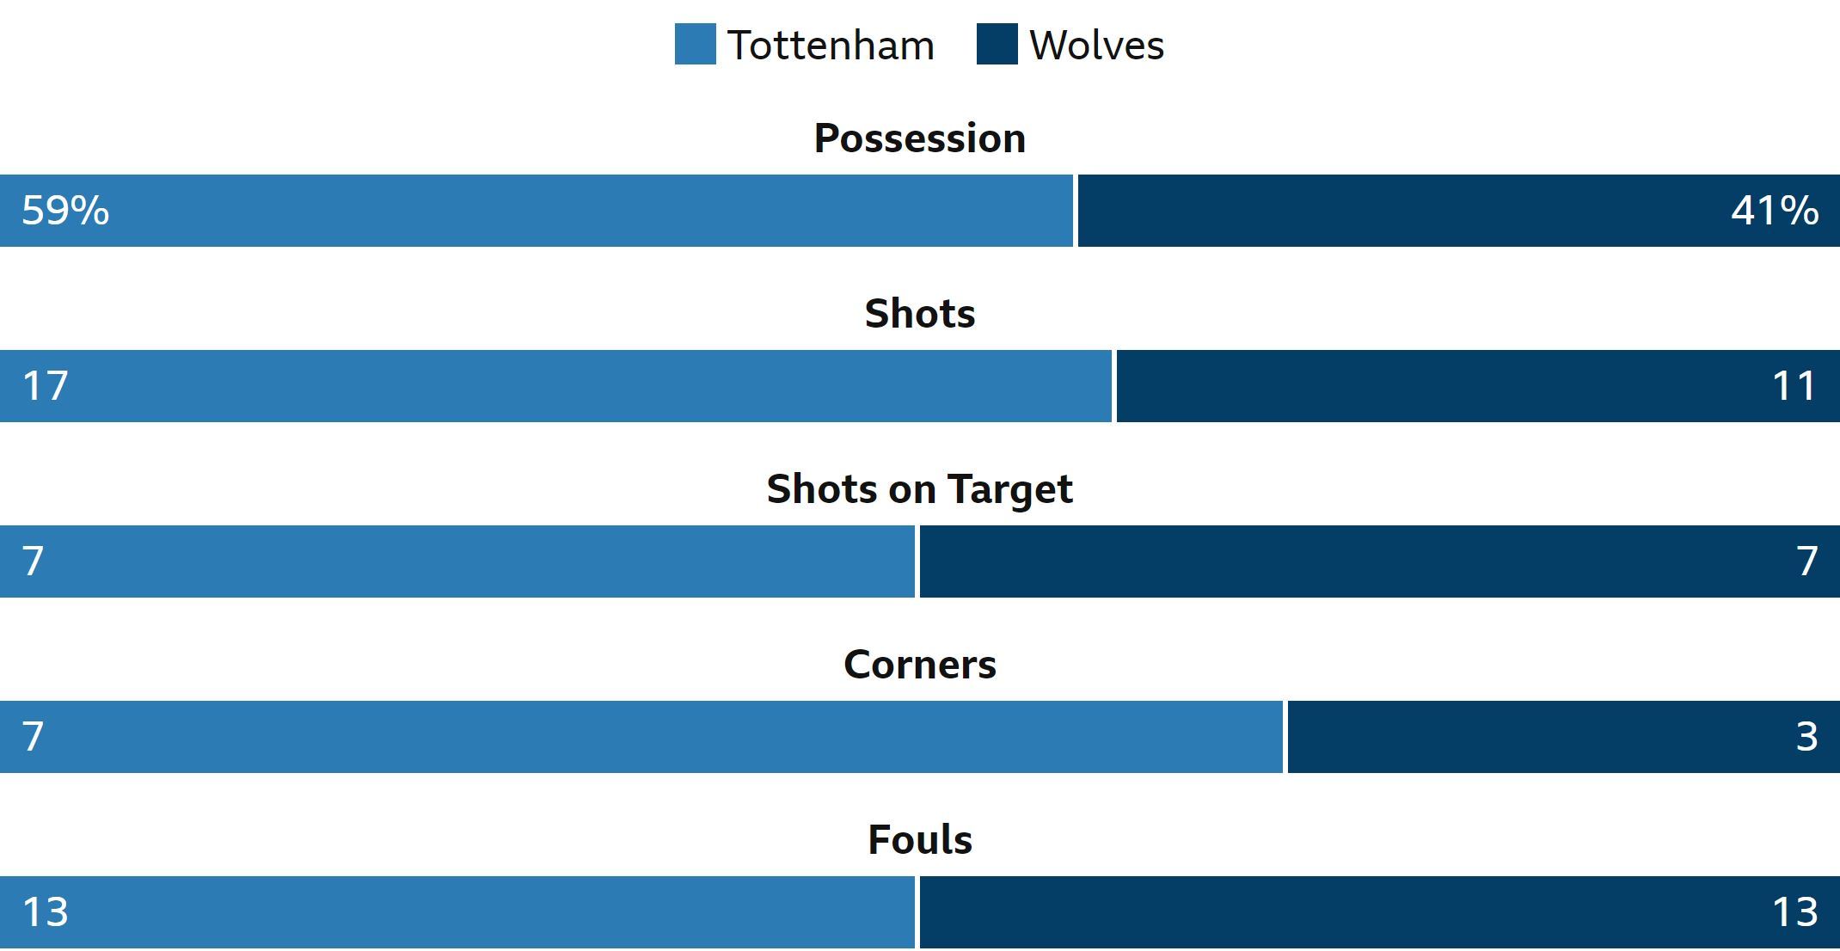Click the 41% possession value text
The image size is (1840, 951).
coord(1775,211)
